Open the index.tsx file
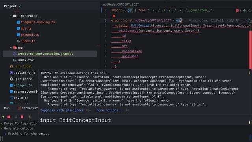Image resolution: width=252 pixels, height=142 pixels. (25, 60)
